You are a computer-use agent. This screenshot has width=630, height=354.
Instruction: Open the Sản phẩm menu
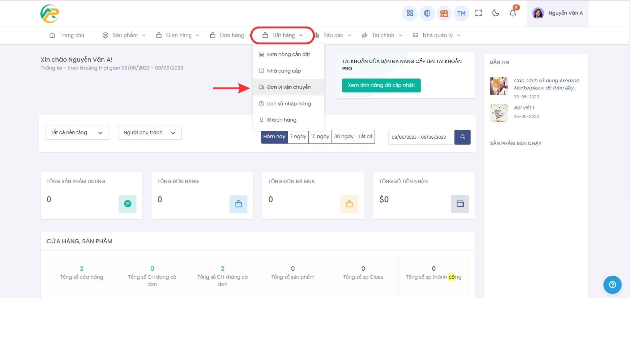[x=124, y=35]
